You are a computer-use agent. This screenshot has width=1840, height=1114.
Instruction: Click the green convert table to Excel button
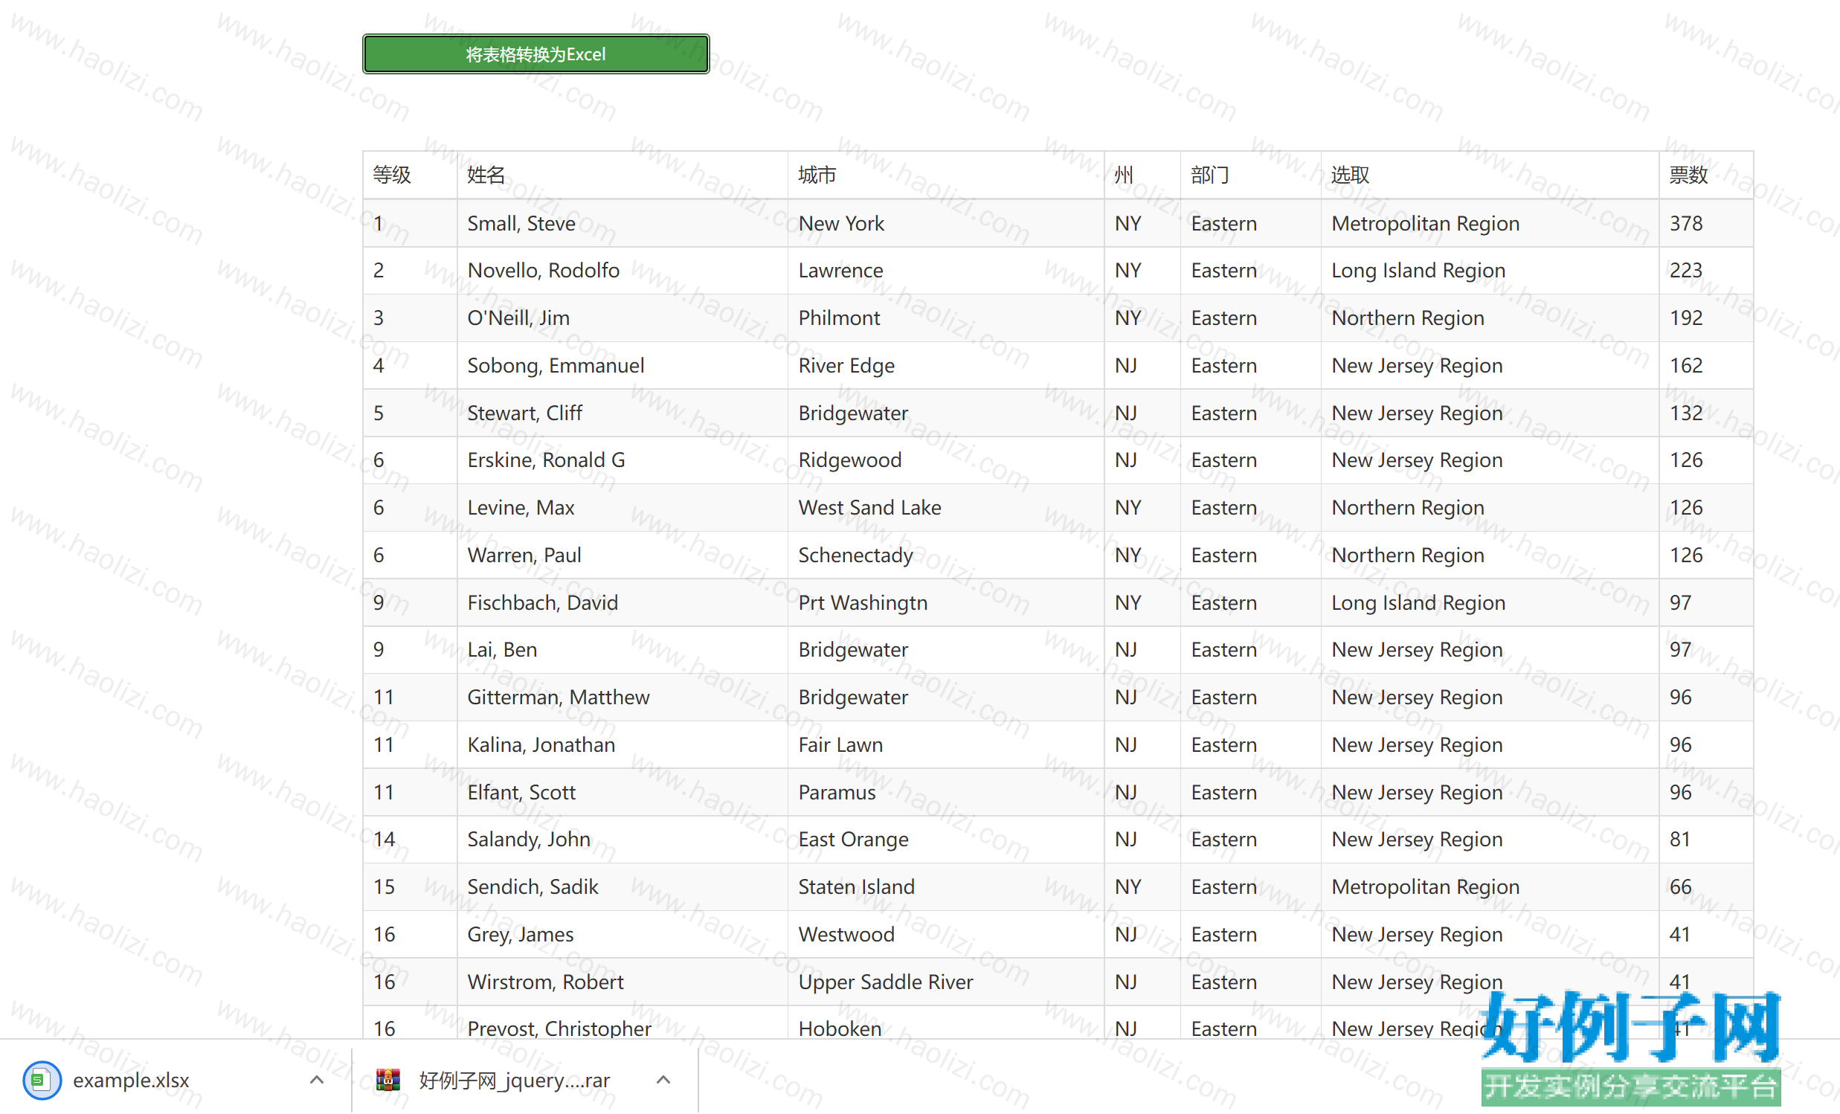535,54
